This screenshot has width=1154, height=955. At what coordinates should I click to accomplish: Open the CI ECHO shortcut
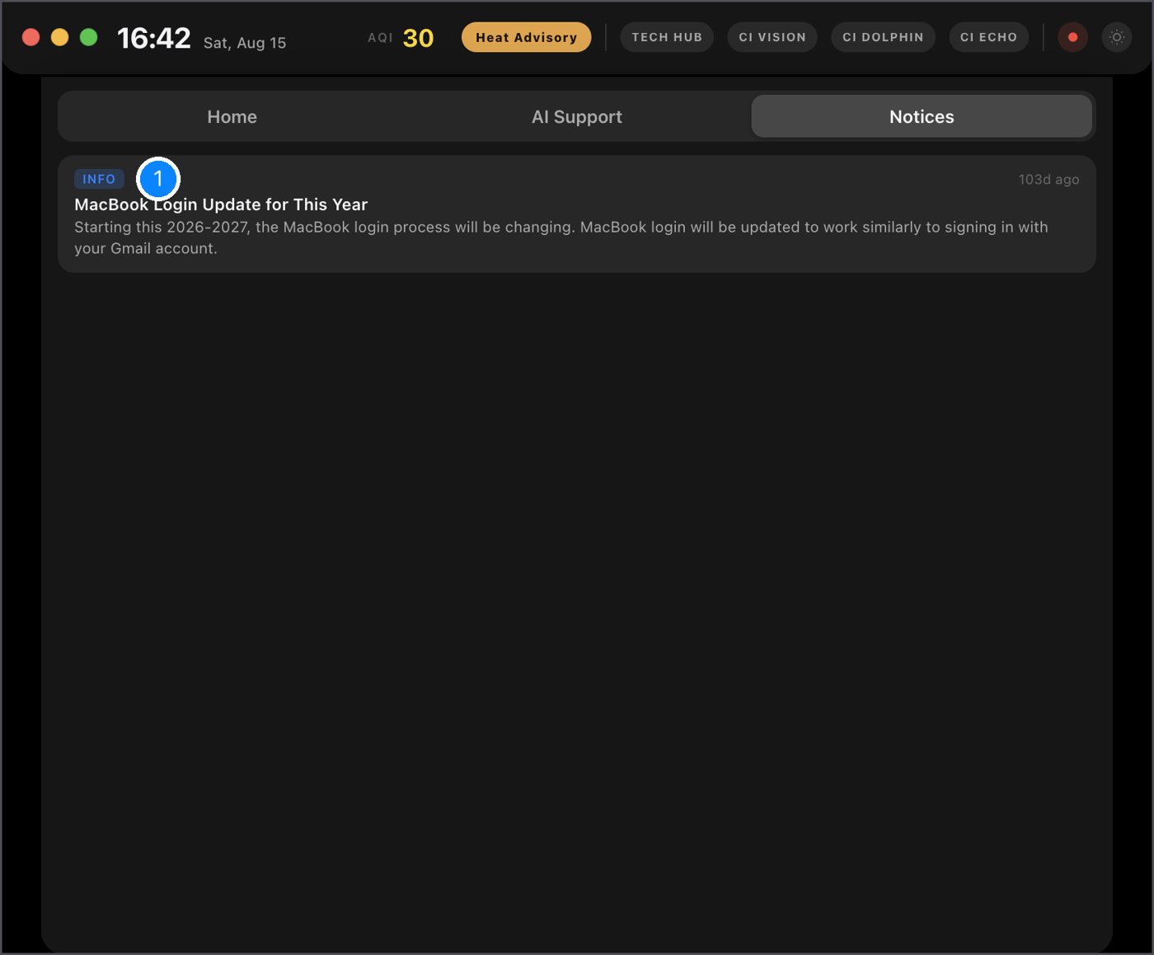pos(988,37)
